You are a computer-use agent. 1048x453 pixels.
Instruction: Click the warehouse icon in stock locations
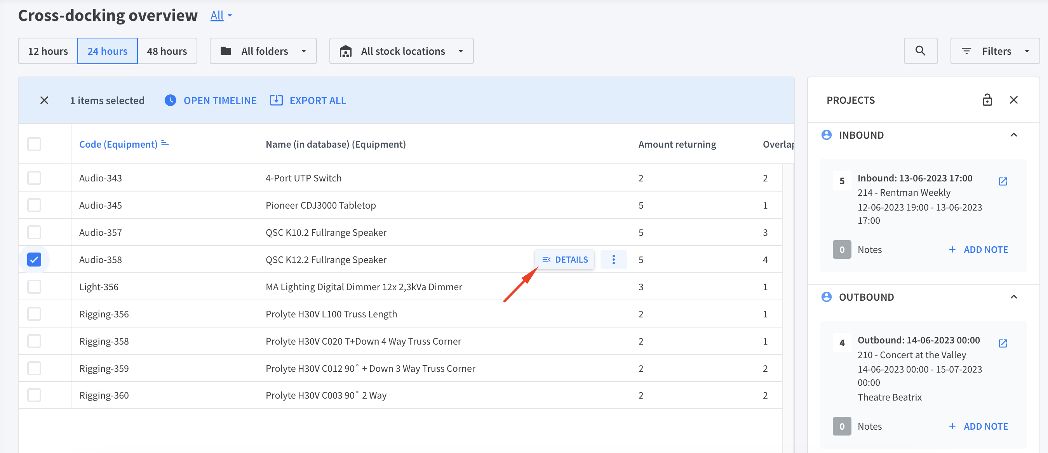pos(345,51)
